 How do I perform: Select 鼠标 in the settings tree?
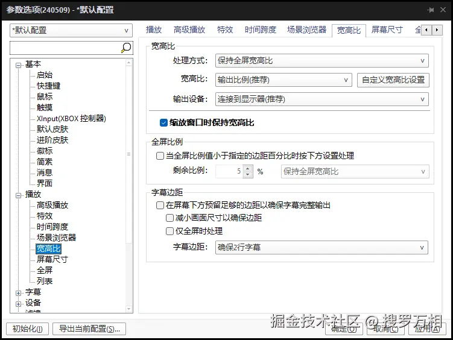click(45, 96)
